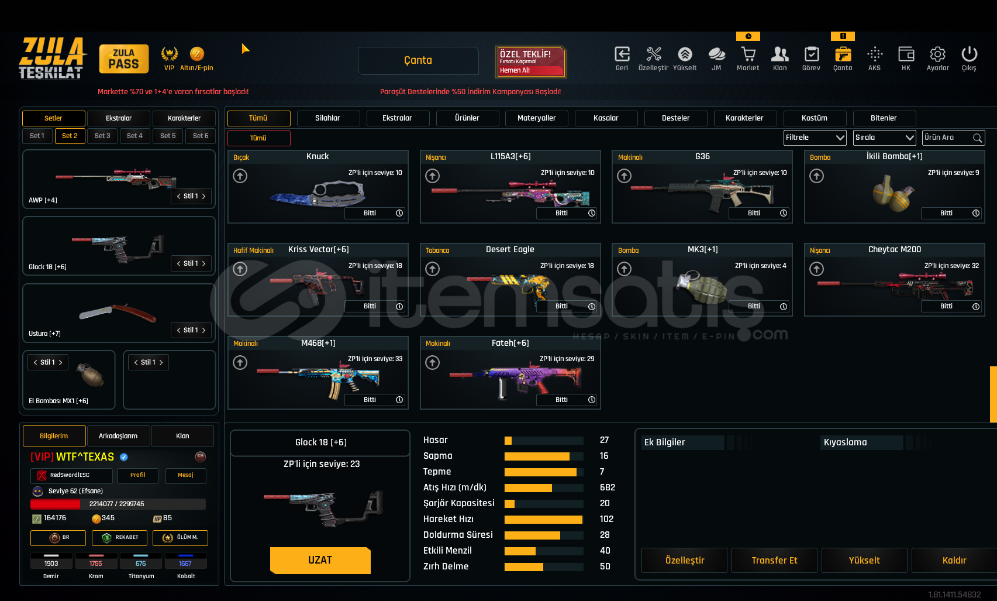Image resolution: width=997 pixels, height=601 pixels.
Task: Open the Sırala sort dropdown
Action: tap(885, 138)
